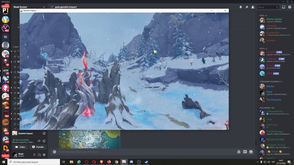Click the Shoki user avatar at bottom left
Image resolution: width=294 pixels, height=165 pixels.
[15, 155]
